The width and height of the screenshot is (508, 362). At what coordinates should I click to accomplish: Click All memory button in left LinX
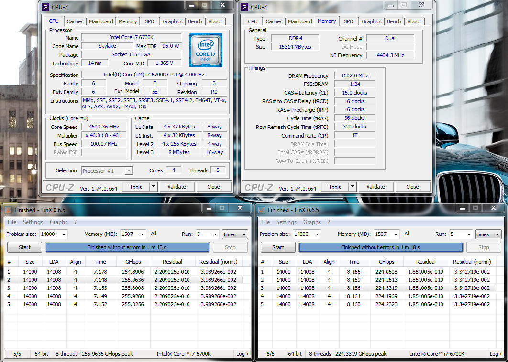[154, 234]
